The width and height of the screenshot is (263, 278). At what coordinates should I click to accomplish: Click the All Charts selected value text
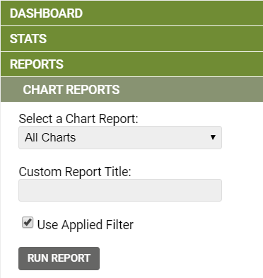50,137
